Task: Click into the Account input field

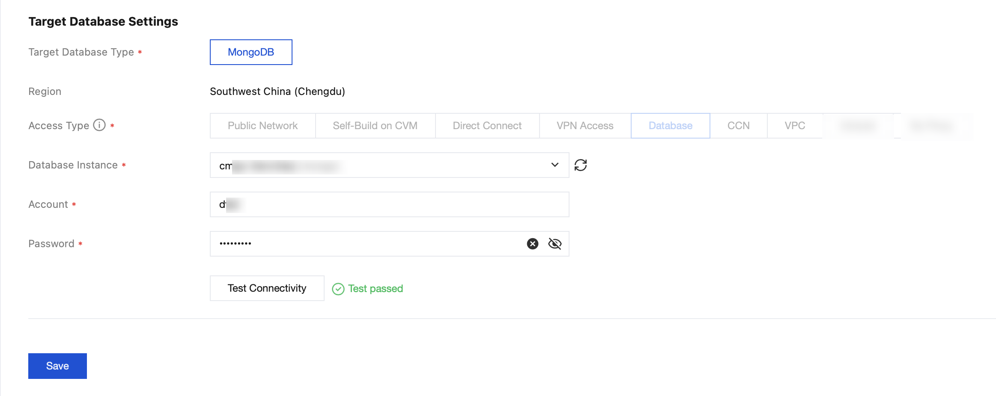Action: [389, 204]
